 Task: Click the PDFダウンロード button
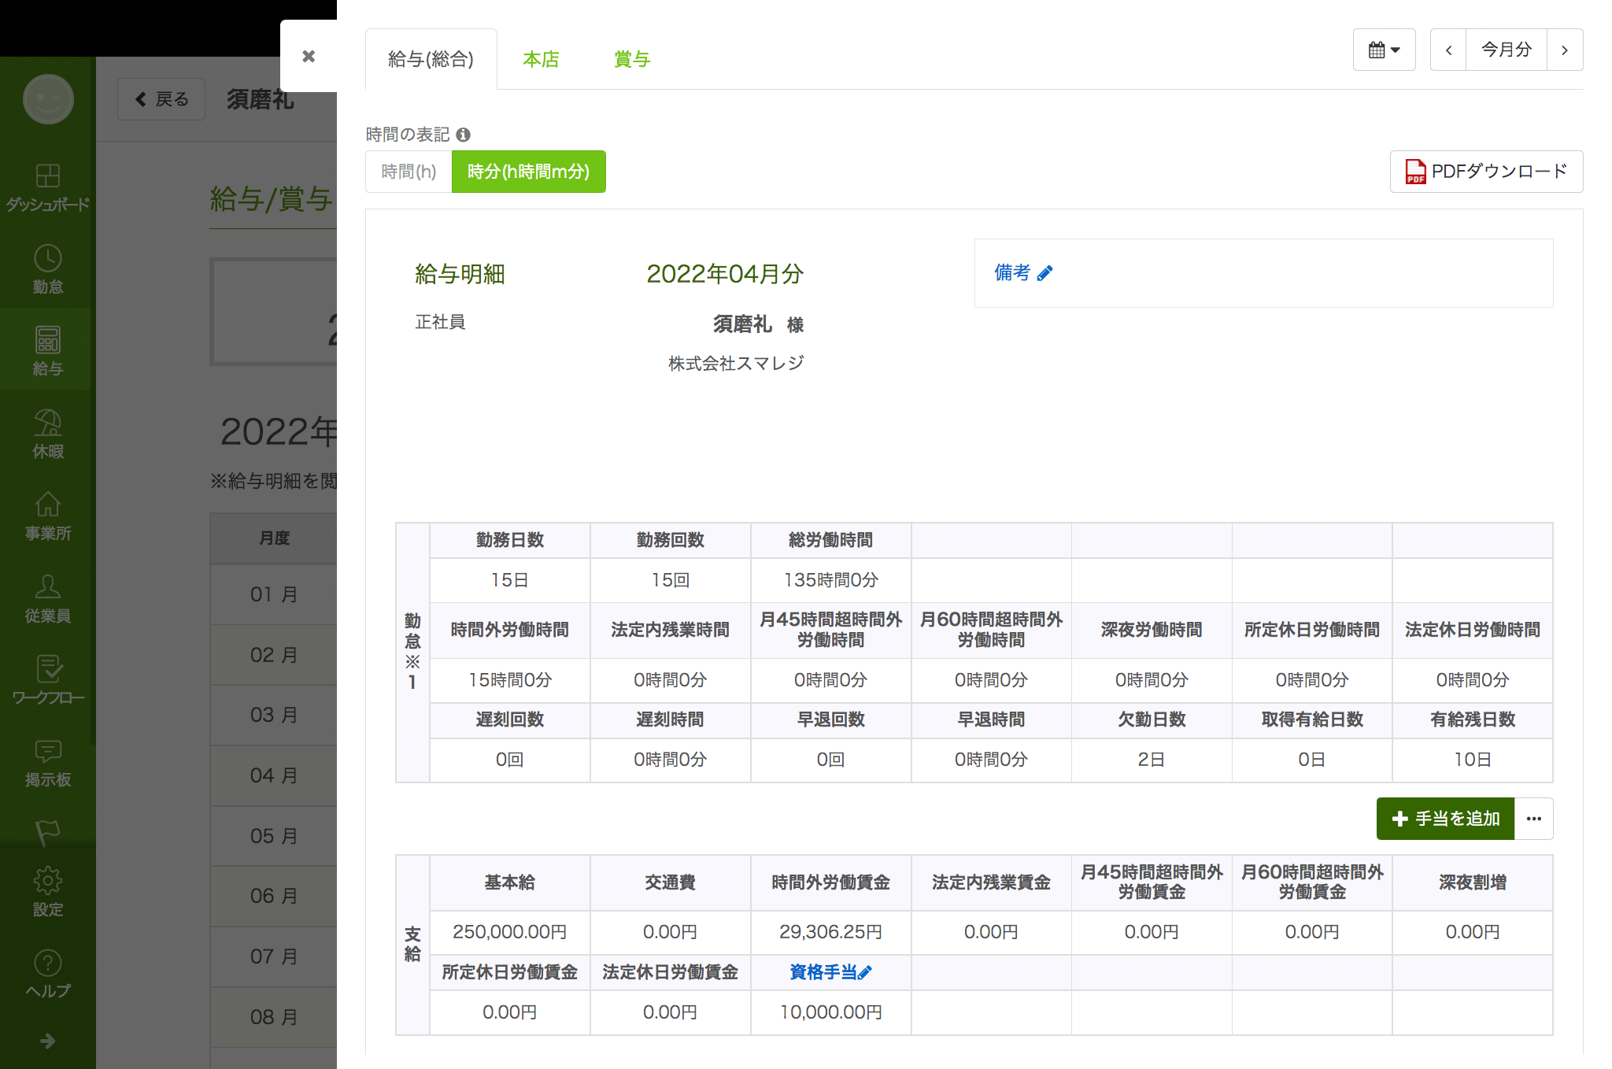tap(1486, 172)
